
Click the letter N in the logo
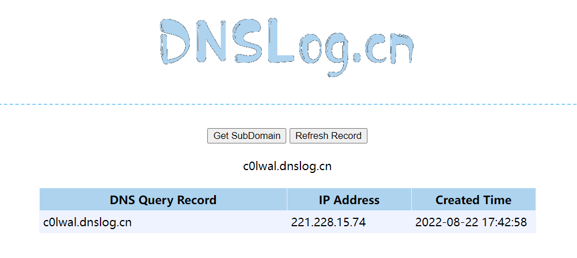click(x=212, y=41)
